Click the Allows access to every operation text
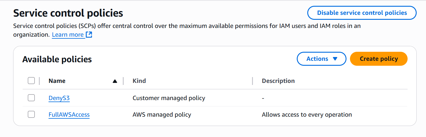This screenshot has width=426, height=137. pos(307,115)
